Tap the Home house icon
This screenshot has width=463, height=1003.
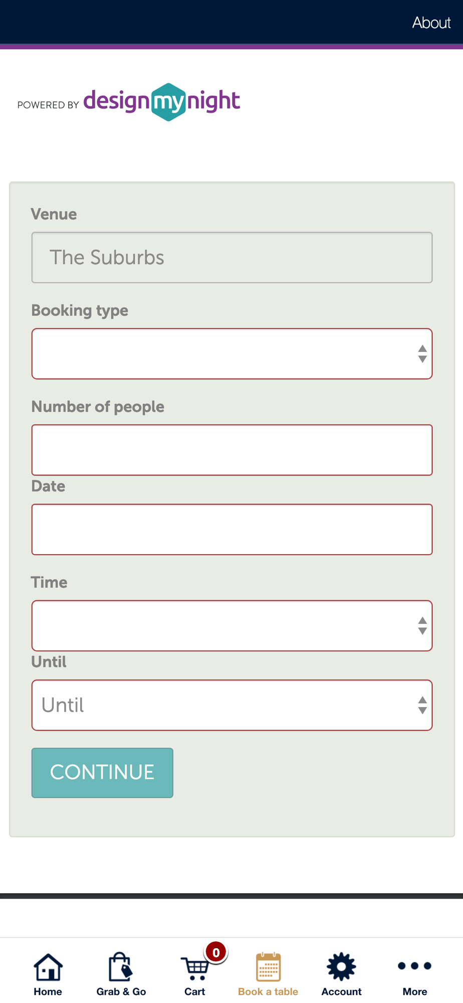48,966
